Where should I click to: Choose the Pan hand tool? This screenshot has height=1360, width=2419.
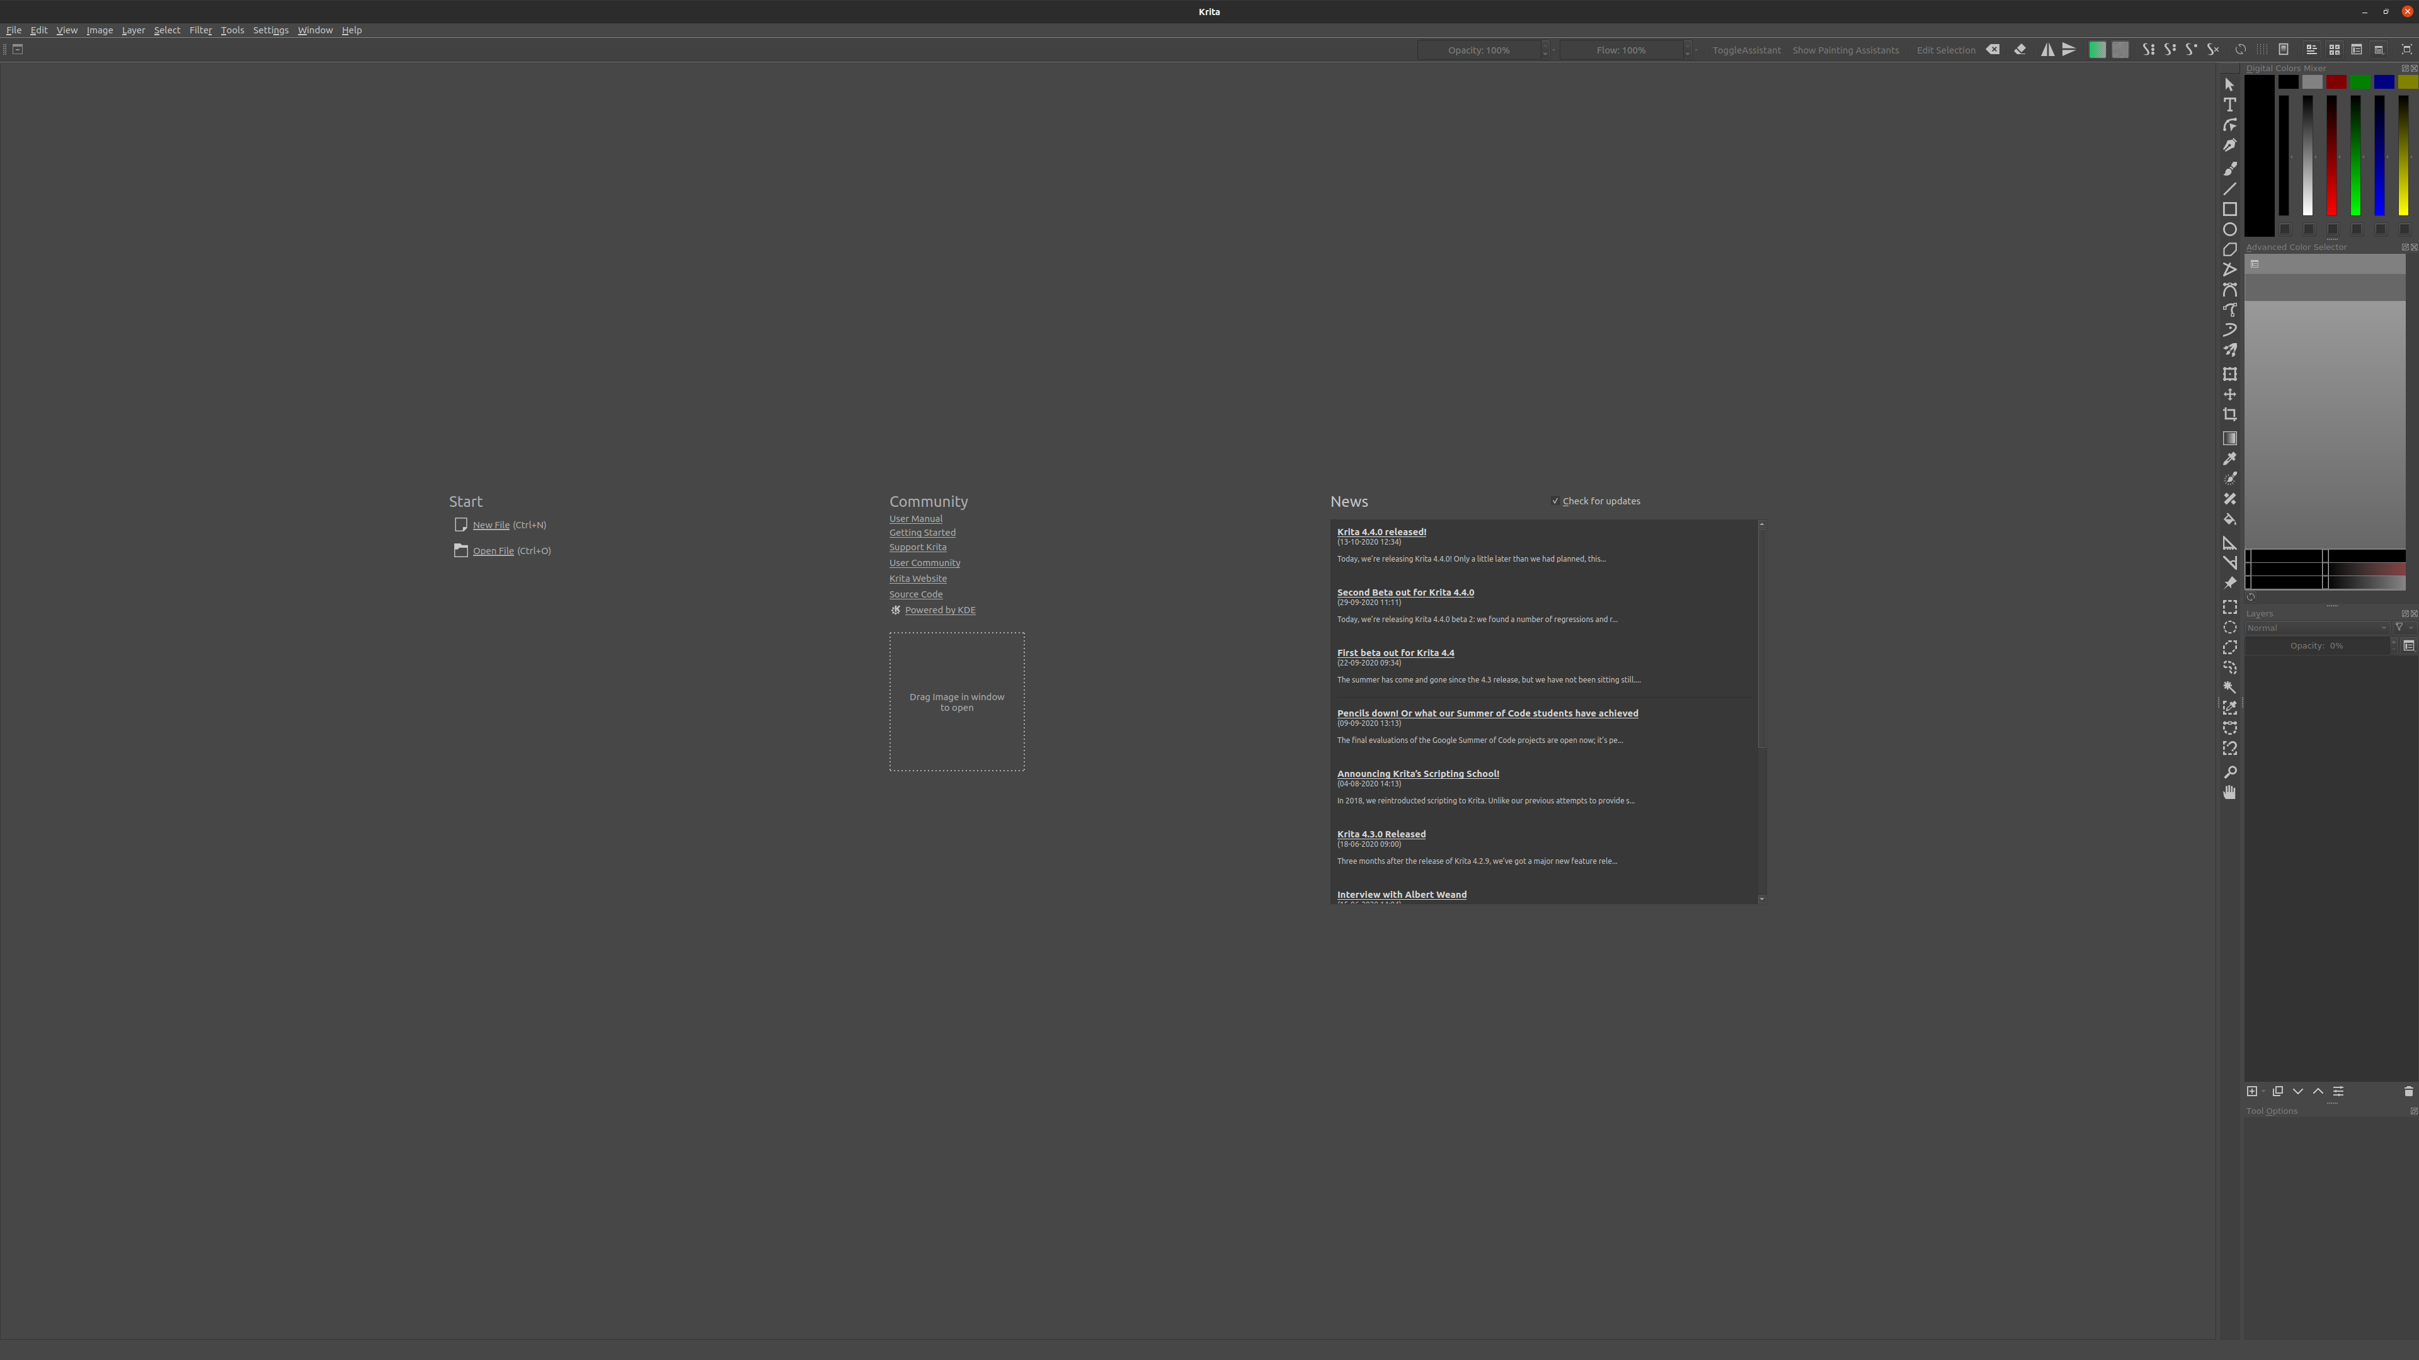[x=2229, y=793]
